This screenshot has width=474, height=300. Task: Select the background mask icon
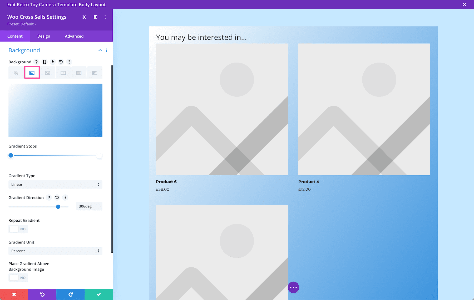coord(95,73)
